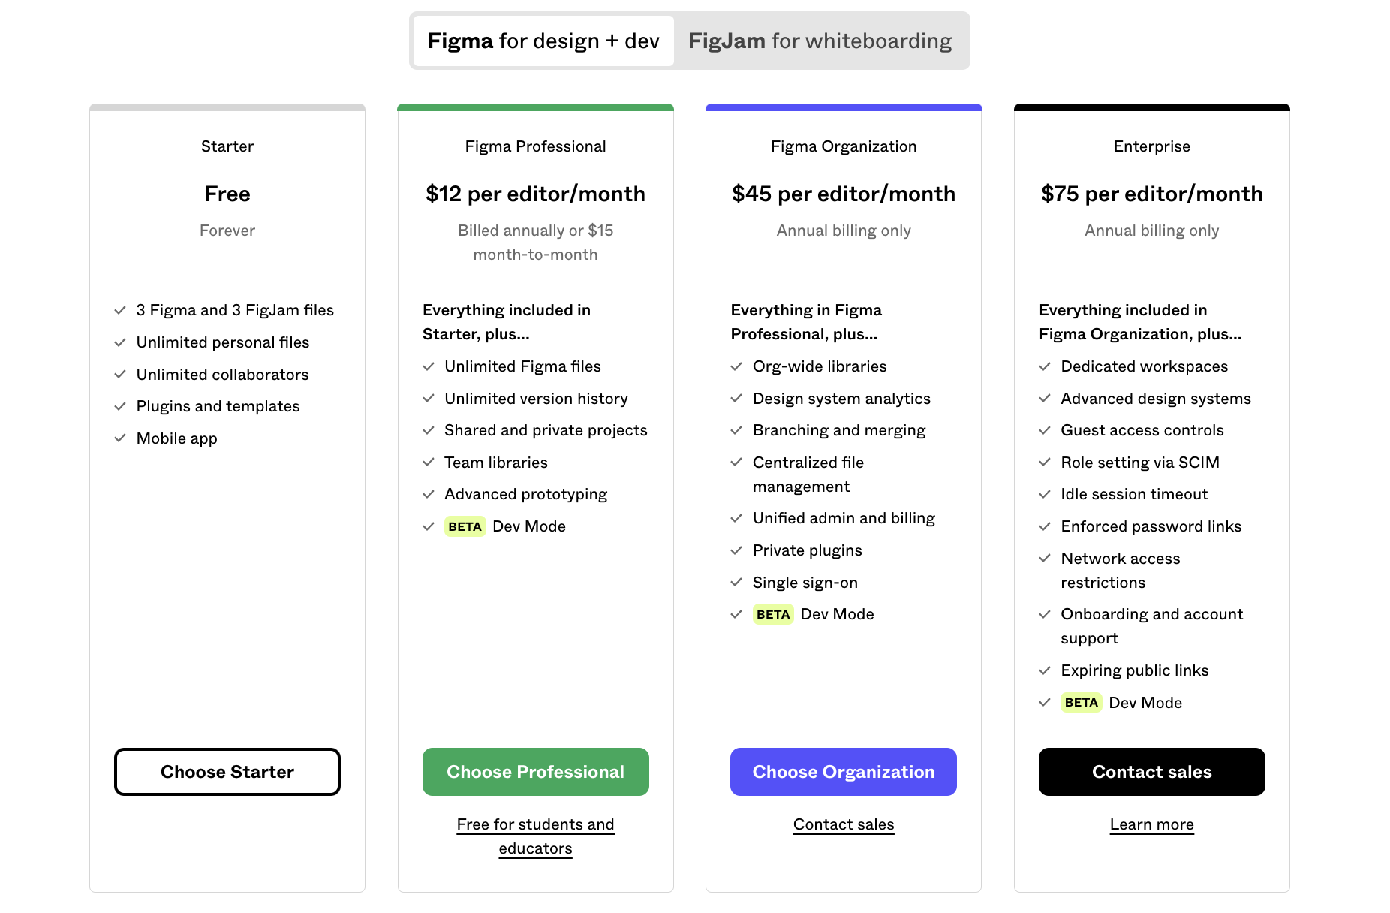Screen dimensions: 1390x913
Task: Select Figma for design + dev tab
Action: tap(543, 41)
